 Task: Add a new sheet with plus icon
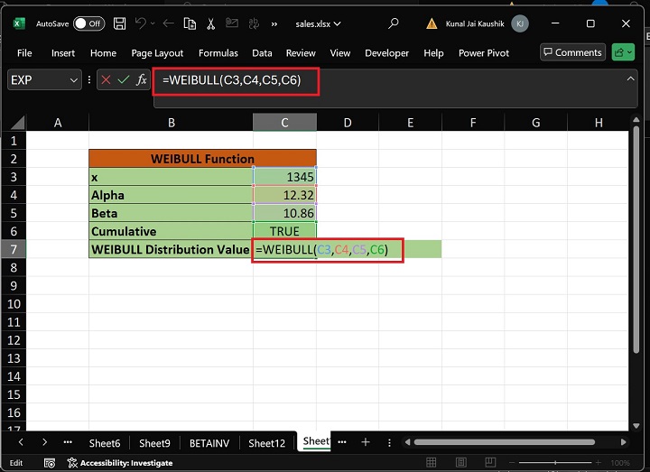pos(366,442)
